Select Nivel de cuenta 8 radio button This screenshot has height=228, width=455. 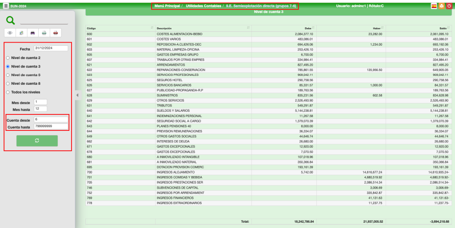[8, 83]
